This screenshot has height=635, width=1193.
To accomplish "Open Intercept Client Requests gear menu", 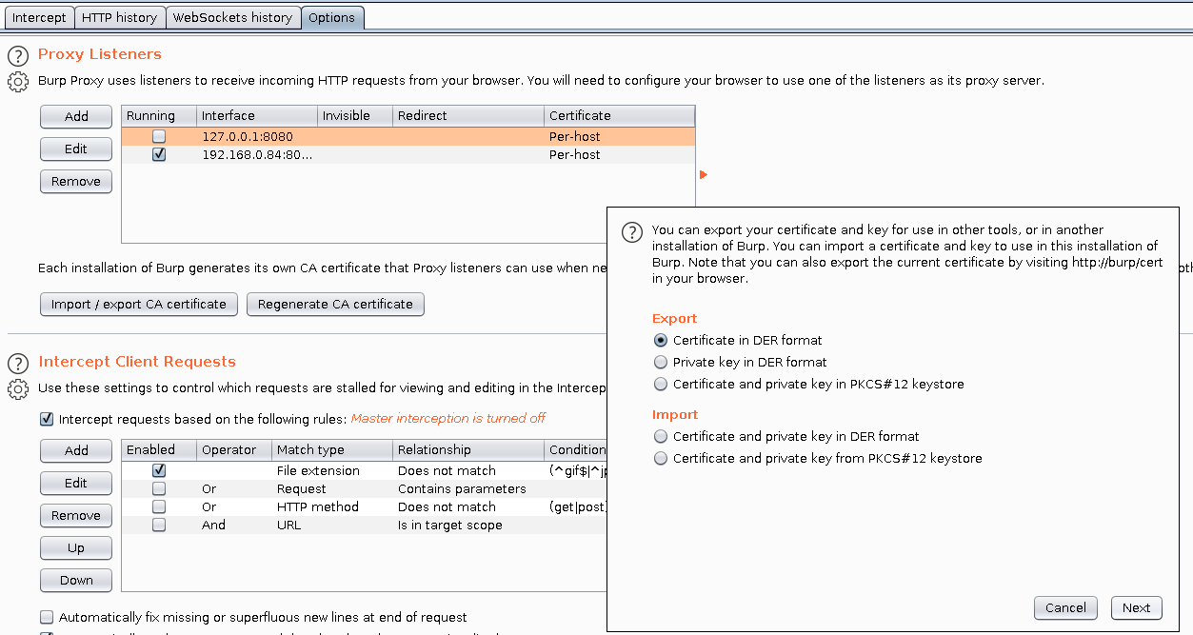I will pos(18,389).
